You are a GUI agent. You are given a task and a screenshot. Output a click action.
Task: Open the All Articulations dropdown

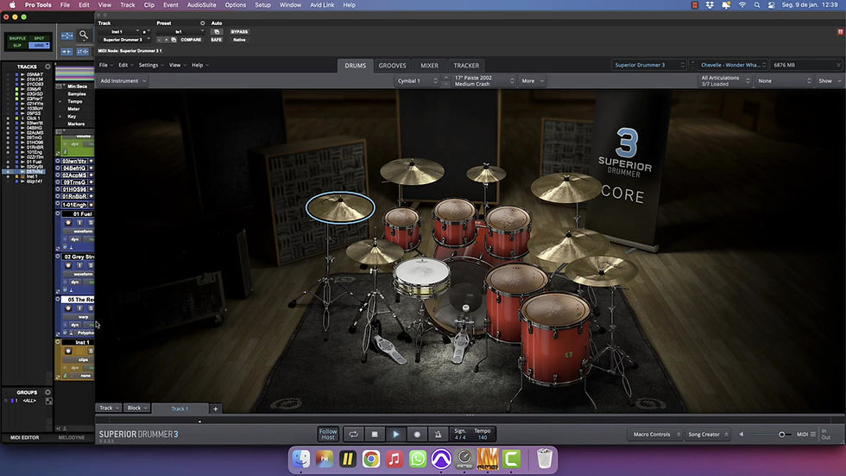(x=724, y=81)
